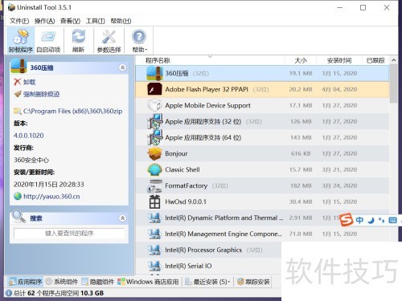This screenshot has width=402, height=301.
Task: Open the 文件(F) menu
Action: pyautogui.click(x=19, y=21)
